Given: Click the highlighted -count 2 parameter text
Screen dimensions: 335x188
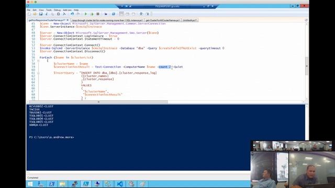Looking at the screenshot, I should 164,67.
